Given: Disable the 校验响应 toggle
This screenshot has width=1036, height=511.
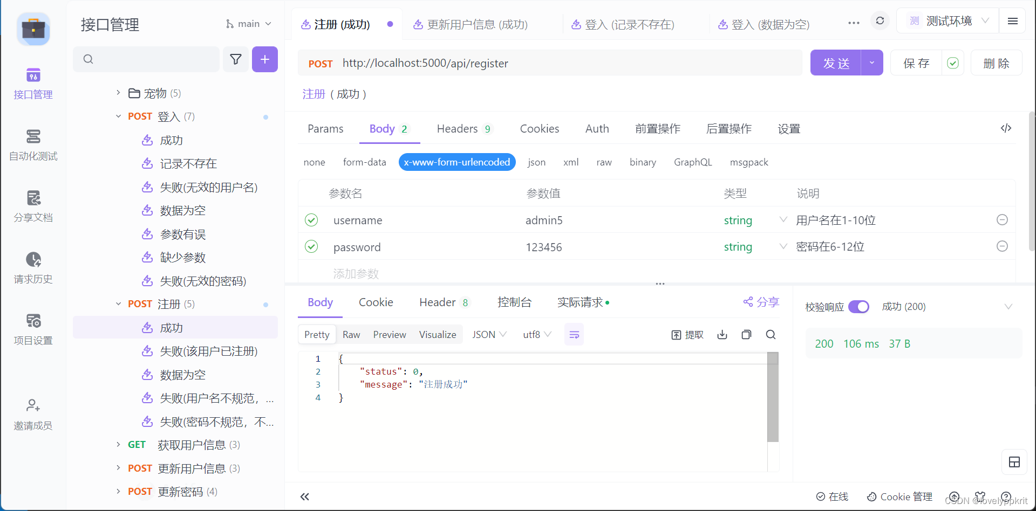Looking at the screenshot, I should point(859,306).
